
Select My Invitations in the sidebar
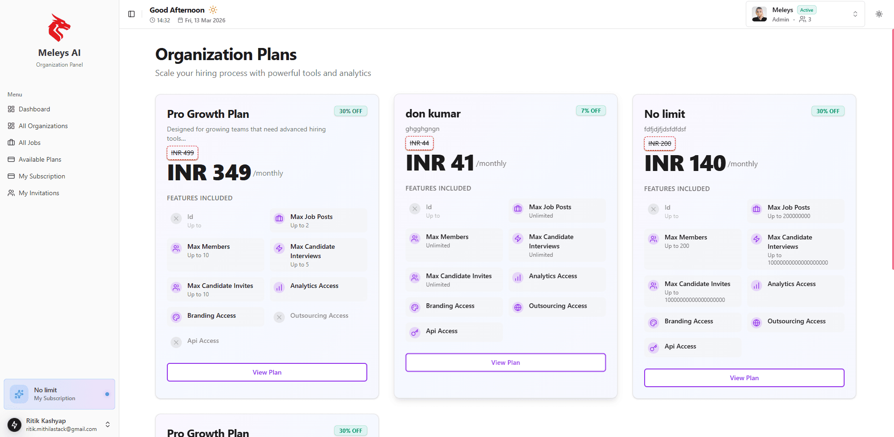pyautogui.click(x=39, y=193)
